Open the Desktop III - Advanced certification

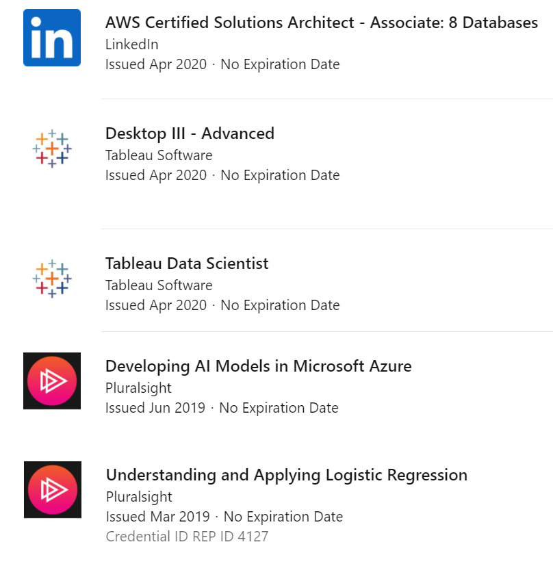190,133
